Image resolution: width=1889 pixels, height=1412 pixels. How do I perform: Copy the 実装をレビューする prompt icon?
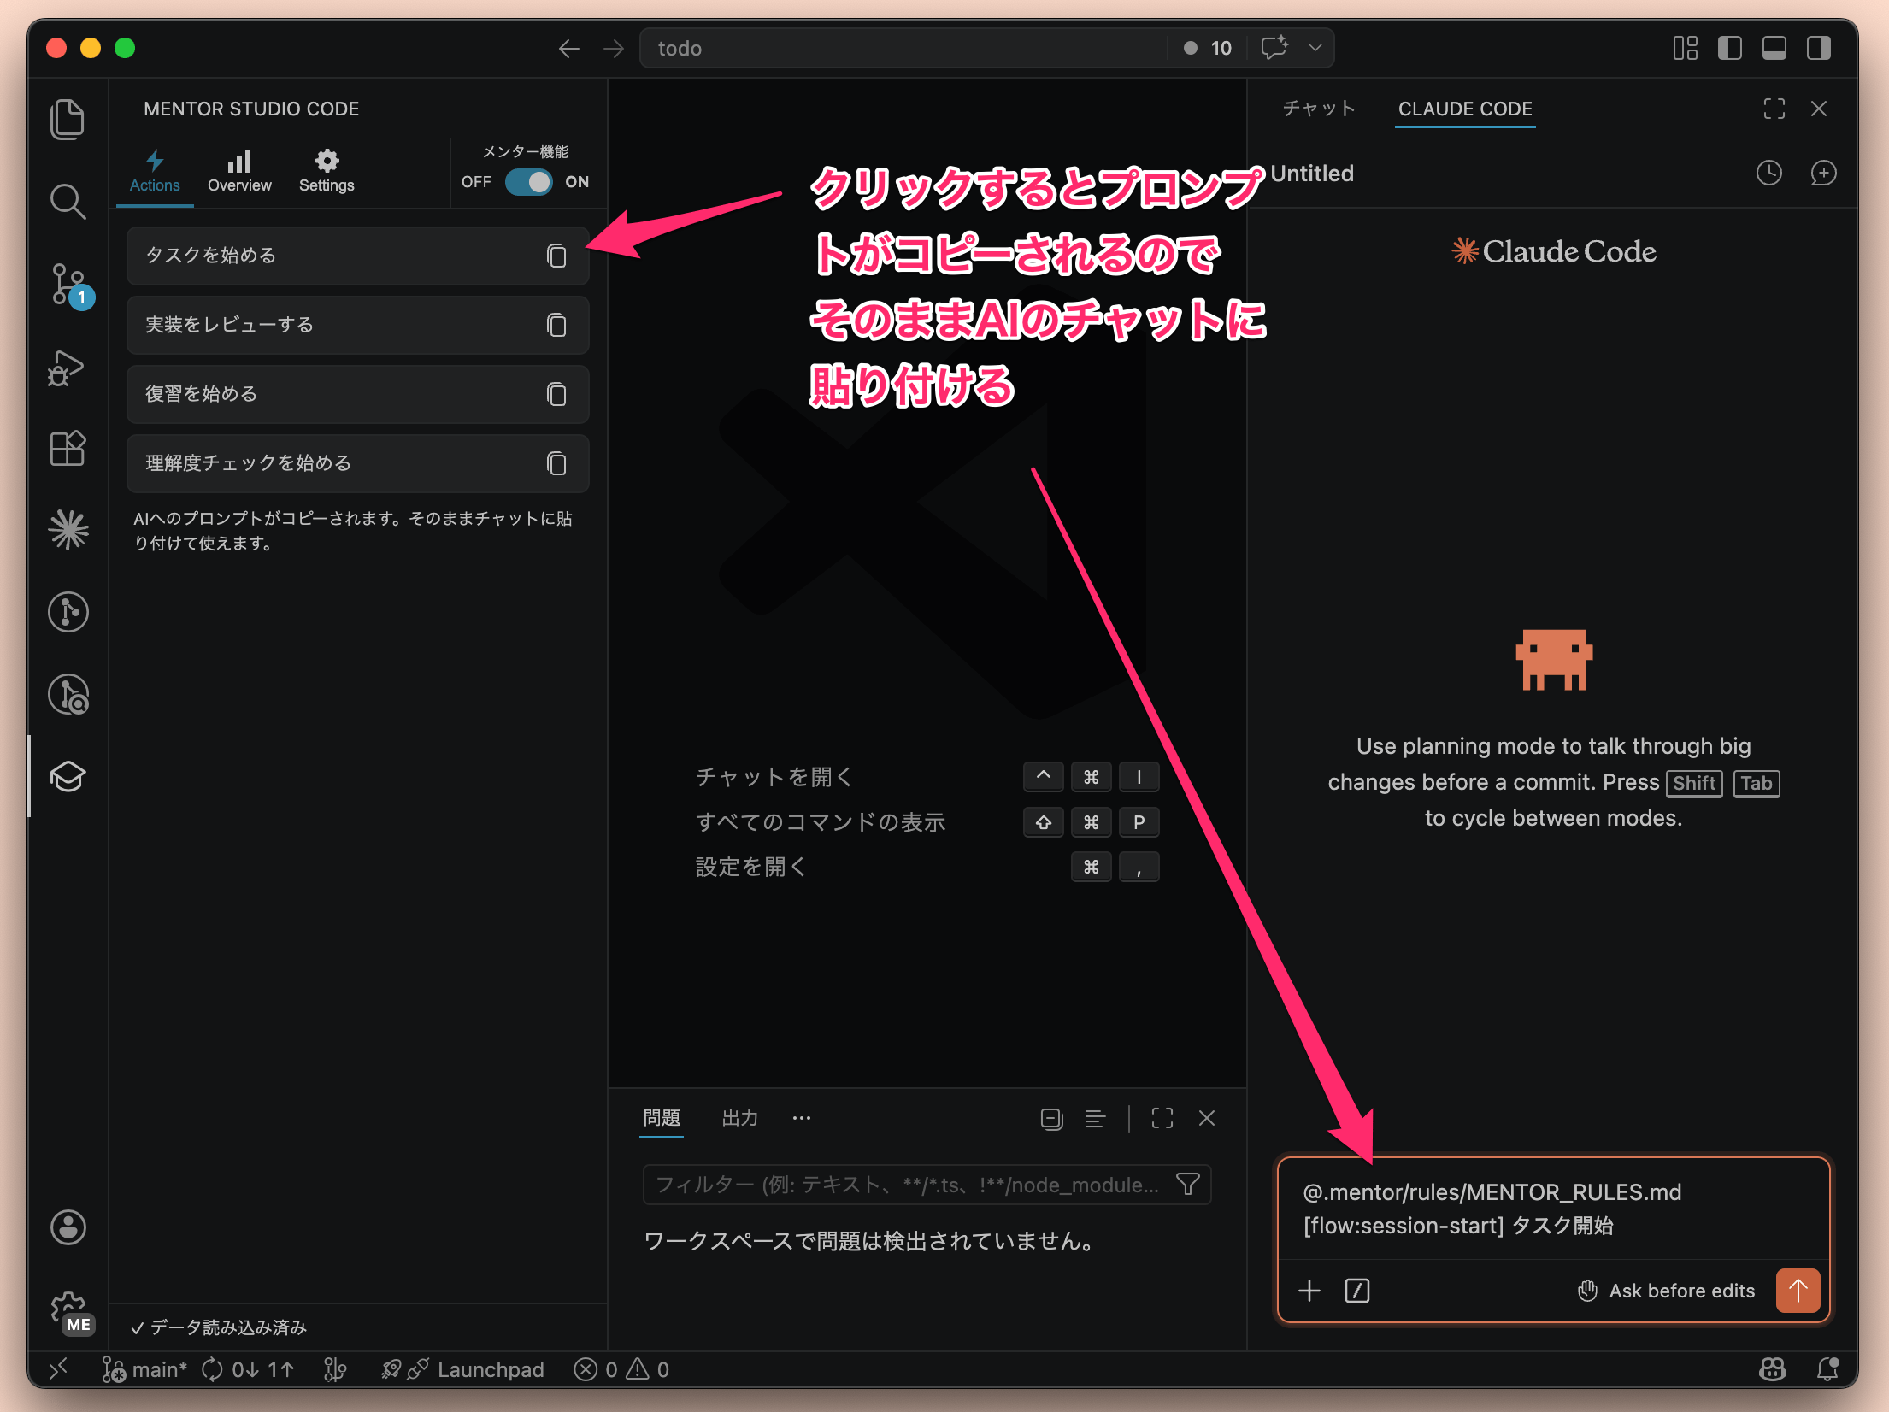click(556, 325)
